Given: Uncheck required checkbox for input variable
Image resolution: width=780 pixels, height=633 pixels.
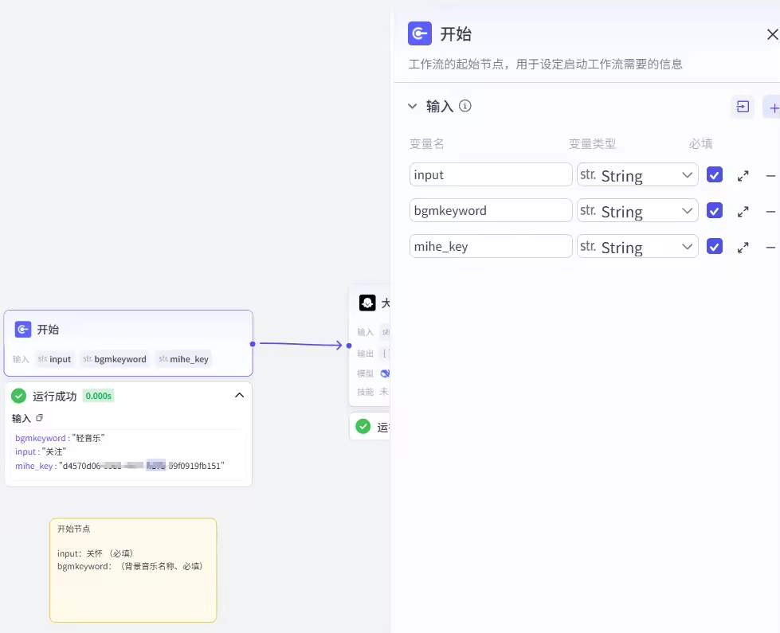Looking at the screenshot, I should click(715, 175).
